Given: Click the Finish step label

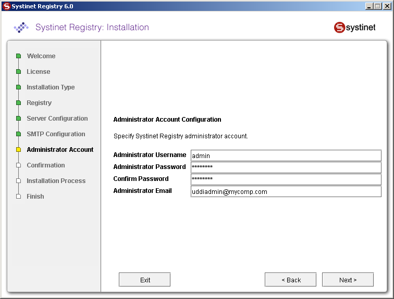Looking at the screenshot, I should (35, 196).
